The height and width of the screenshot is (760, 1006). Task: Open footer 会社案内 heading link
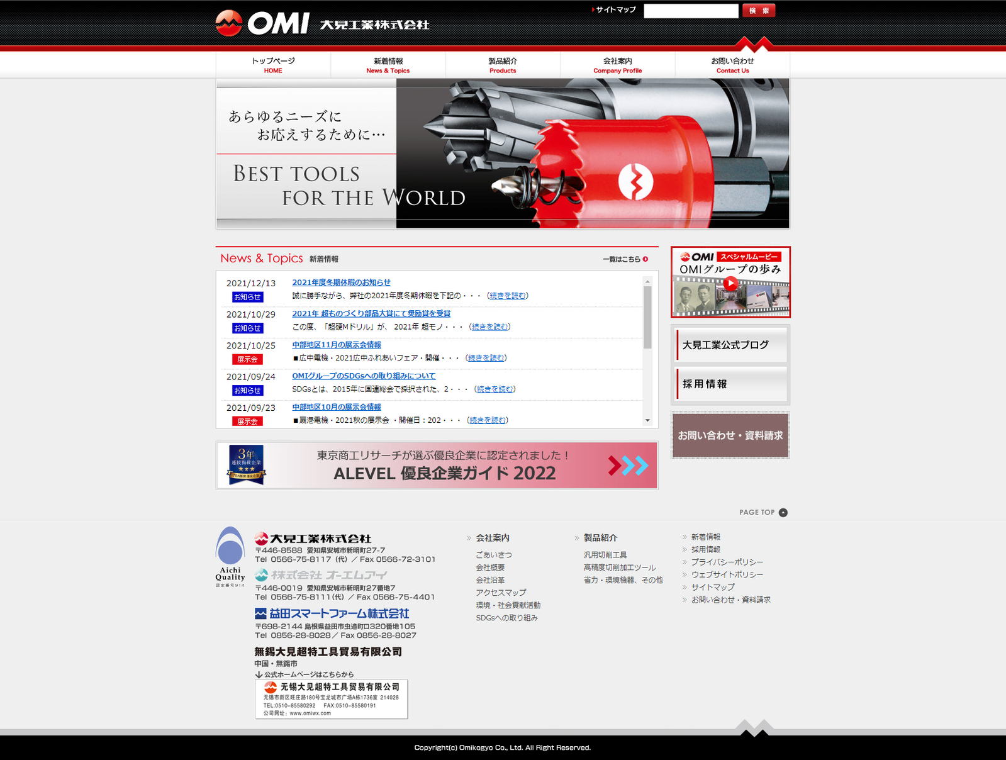pos(493,538)
